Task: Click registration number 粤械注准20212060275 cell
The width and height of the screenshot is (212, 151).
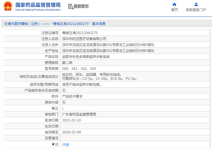Action: tap(80, 33)
